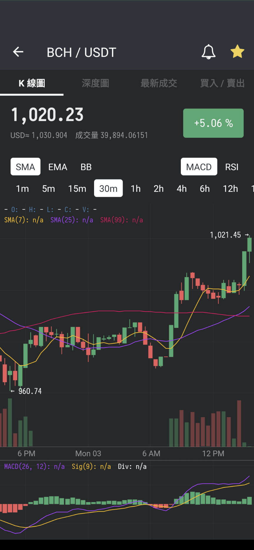Open the 深度圖 depth chart tab
Viewport: 254px width, 550px height.
pos(95,83)
